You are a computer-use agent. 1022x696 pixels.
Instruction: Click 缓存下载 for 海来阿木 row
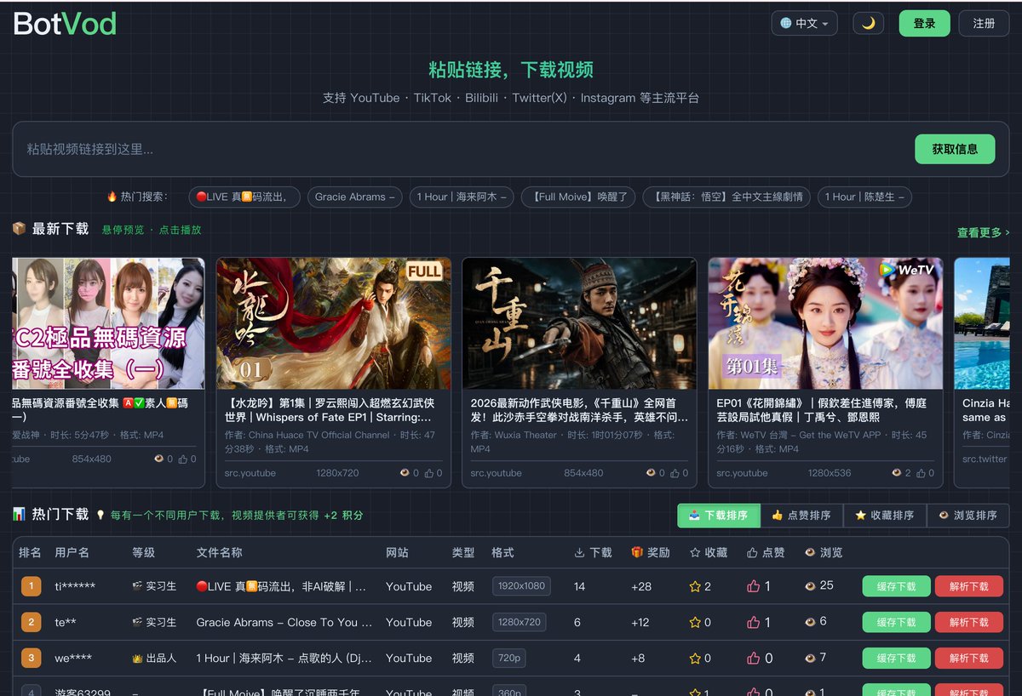tap(896, 658)
